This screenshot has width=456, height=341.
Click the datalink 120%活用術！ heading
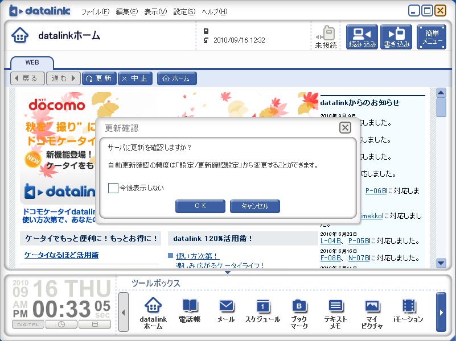(212, 239)
